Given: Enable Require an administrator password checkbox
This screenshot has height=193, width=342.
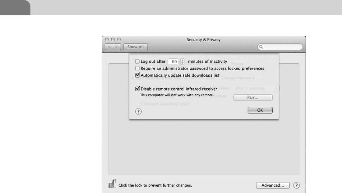Looking at the screenshot, I should 137,68.
